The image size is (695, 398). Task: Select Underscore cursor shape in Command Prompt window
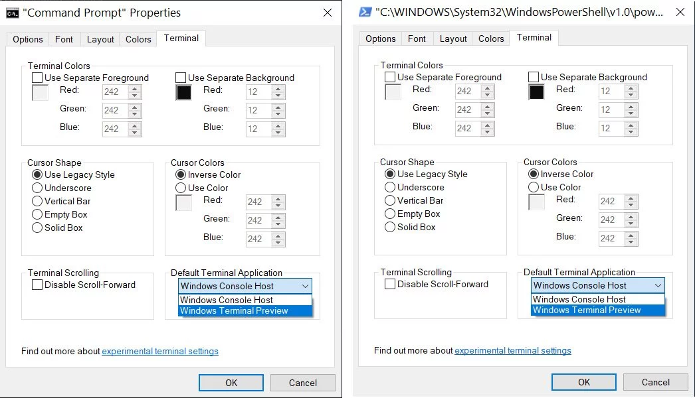(37, 188)
